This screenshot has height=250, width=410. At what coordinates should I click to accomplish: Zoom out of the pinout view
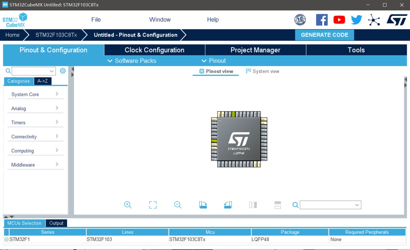(178, 205)
